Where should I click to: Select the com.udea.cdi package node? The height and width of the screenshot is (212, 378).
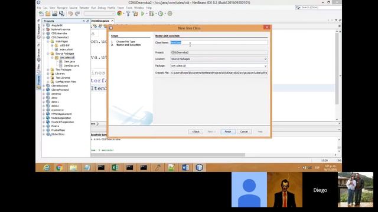67,58
